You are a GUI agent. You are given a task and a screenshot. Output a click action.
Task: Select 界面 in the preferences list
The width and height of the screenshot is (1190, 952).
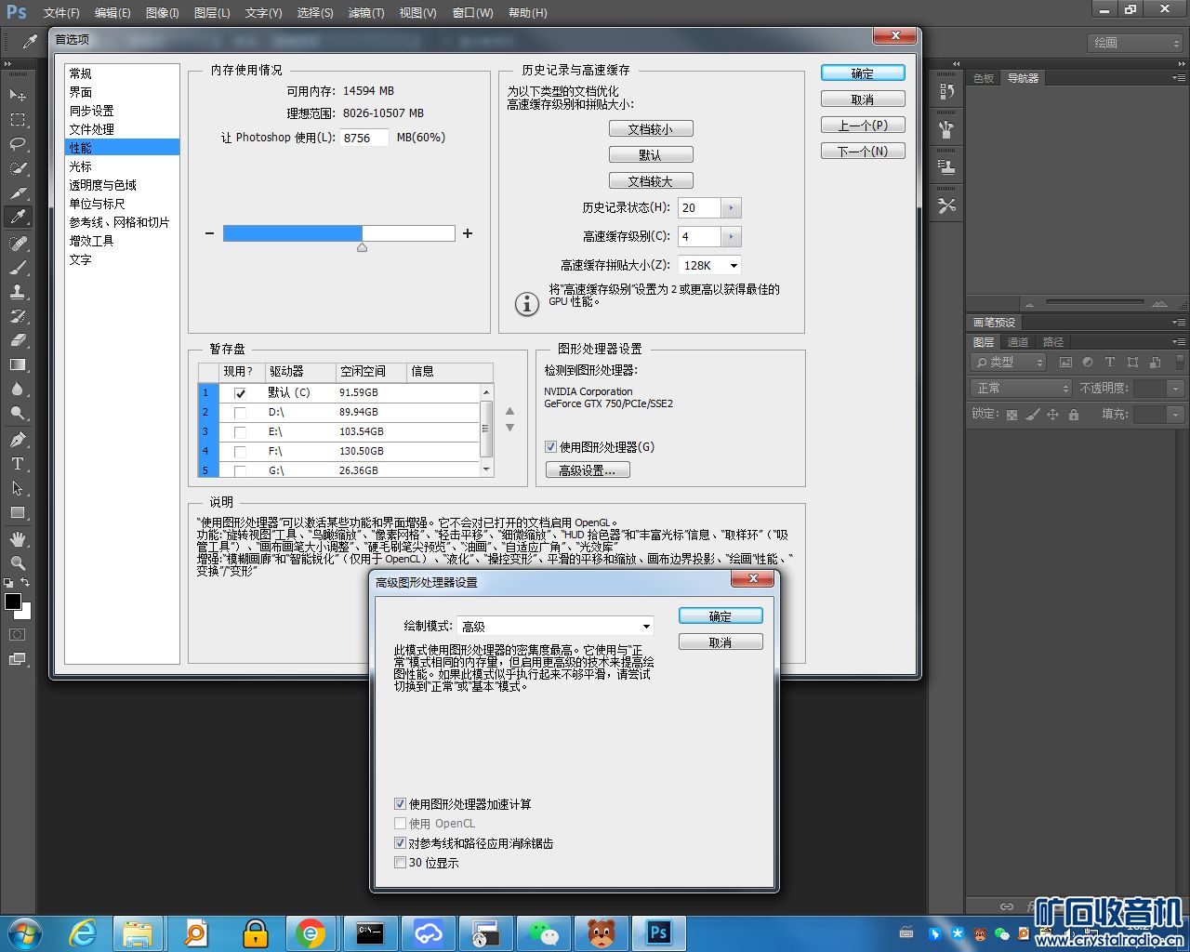pos(81,92)
